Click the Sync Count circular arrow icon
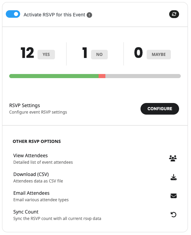 pyautogui.click(x=174, y=215)
